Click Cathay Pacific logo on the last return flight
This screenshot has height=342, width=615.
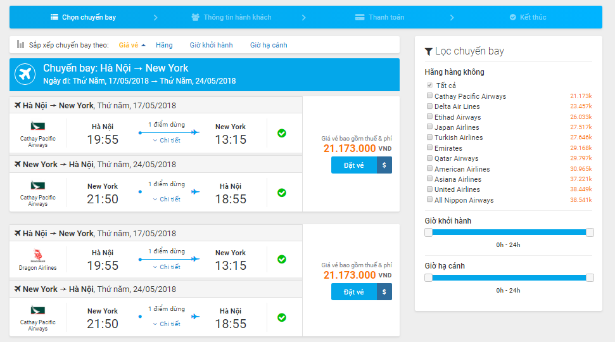[37, 310]
